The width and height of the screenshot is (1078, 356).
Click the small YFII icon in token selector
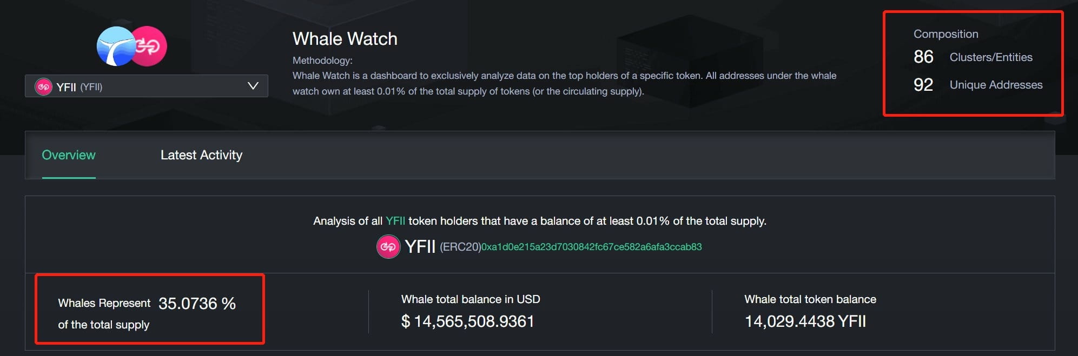point(43,86)
